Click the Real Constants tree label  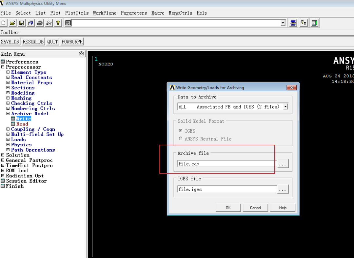[31, 77]
